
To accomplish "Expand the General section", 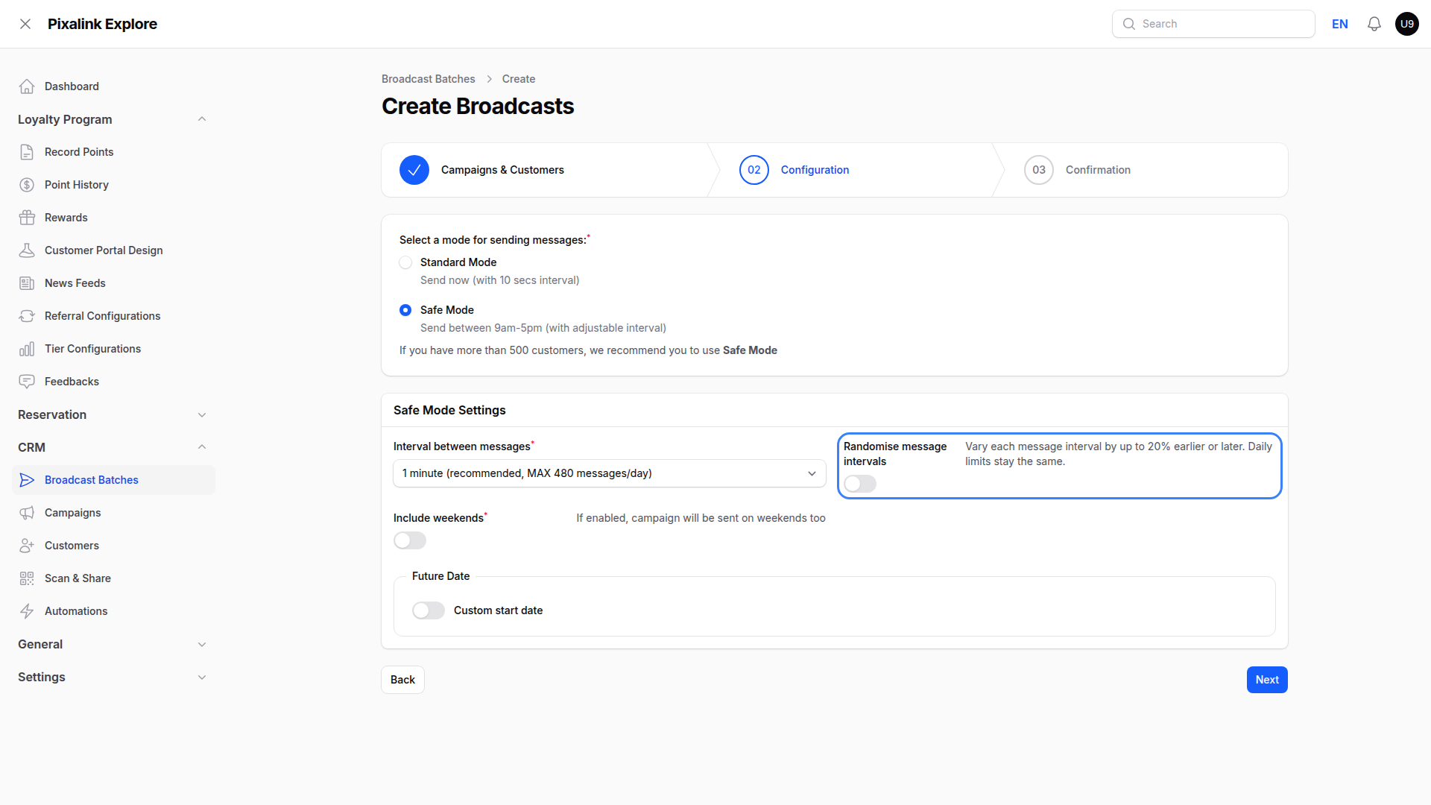I will 202,644.
